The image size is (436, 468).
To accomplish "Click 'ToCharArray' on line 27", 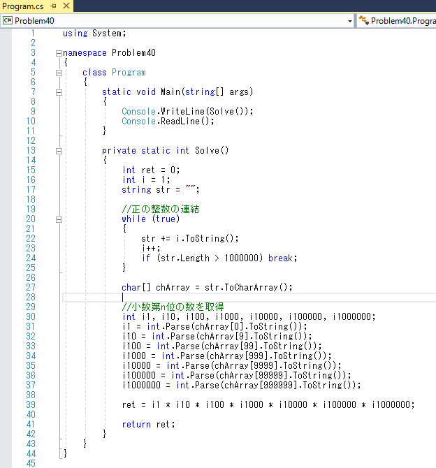I will click(x=251, y=287).
